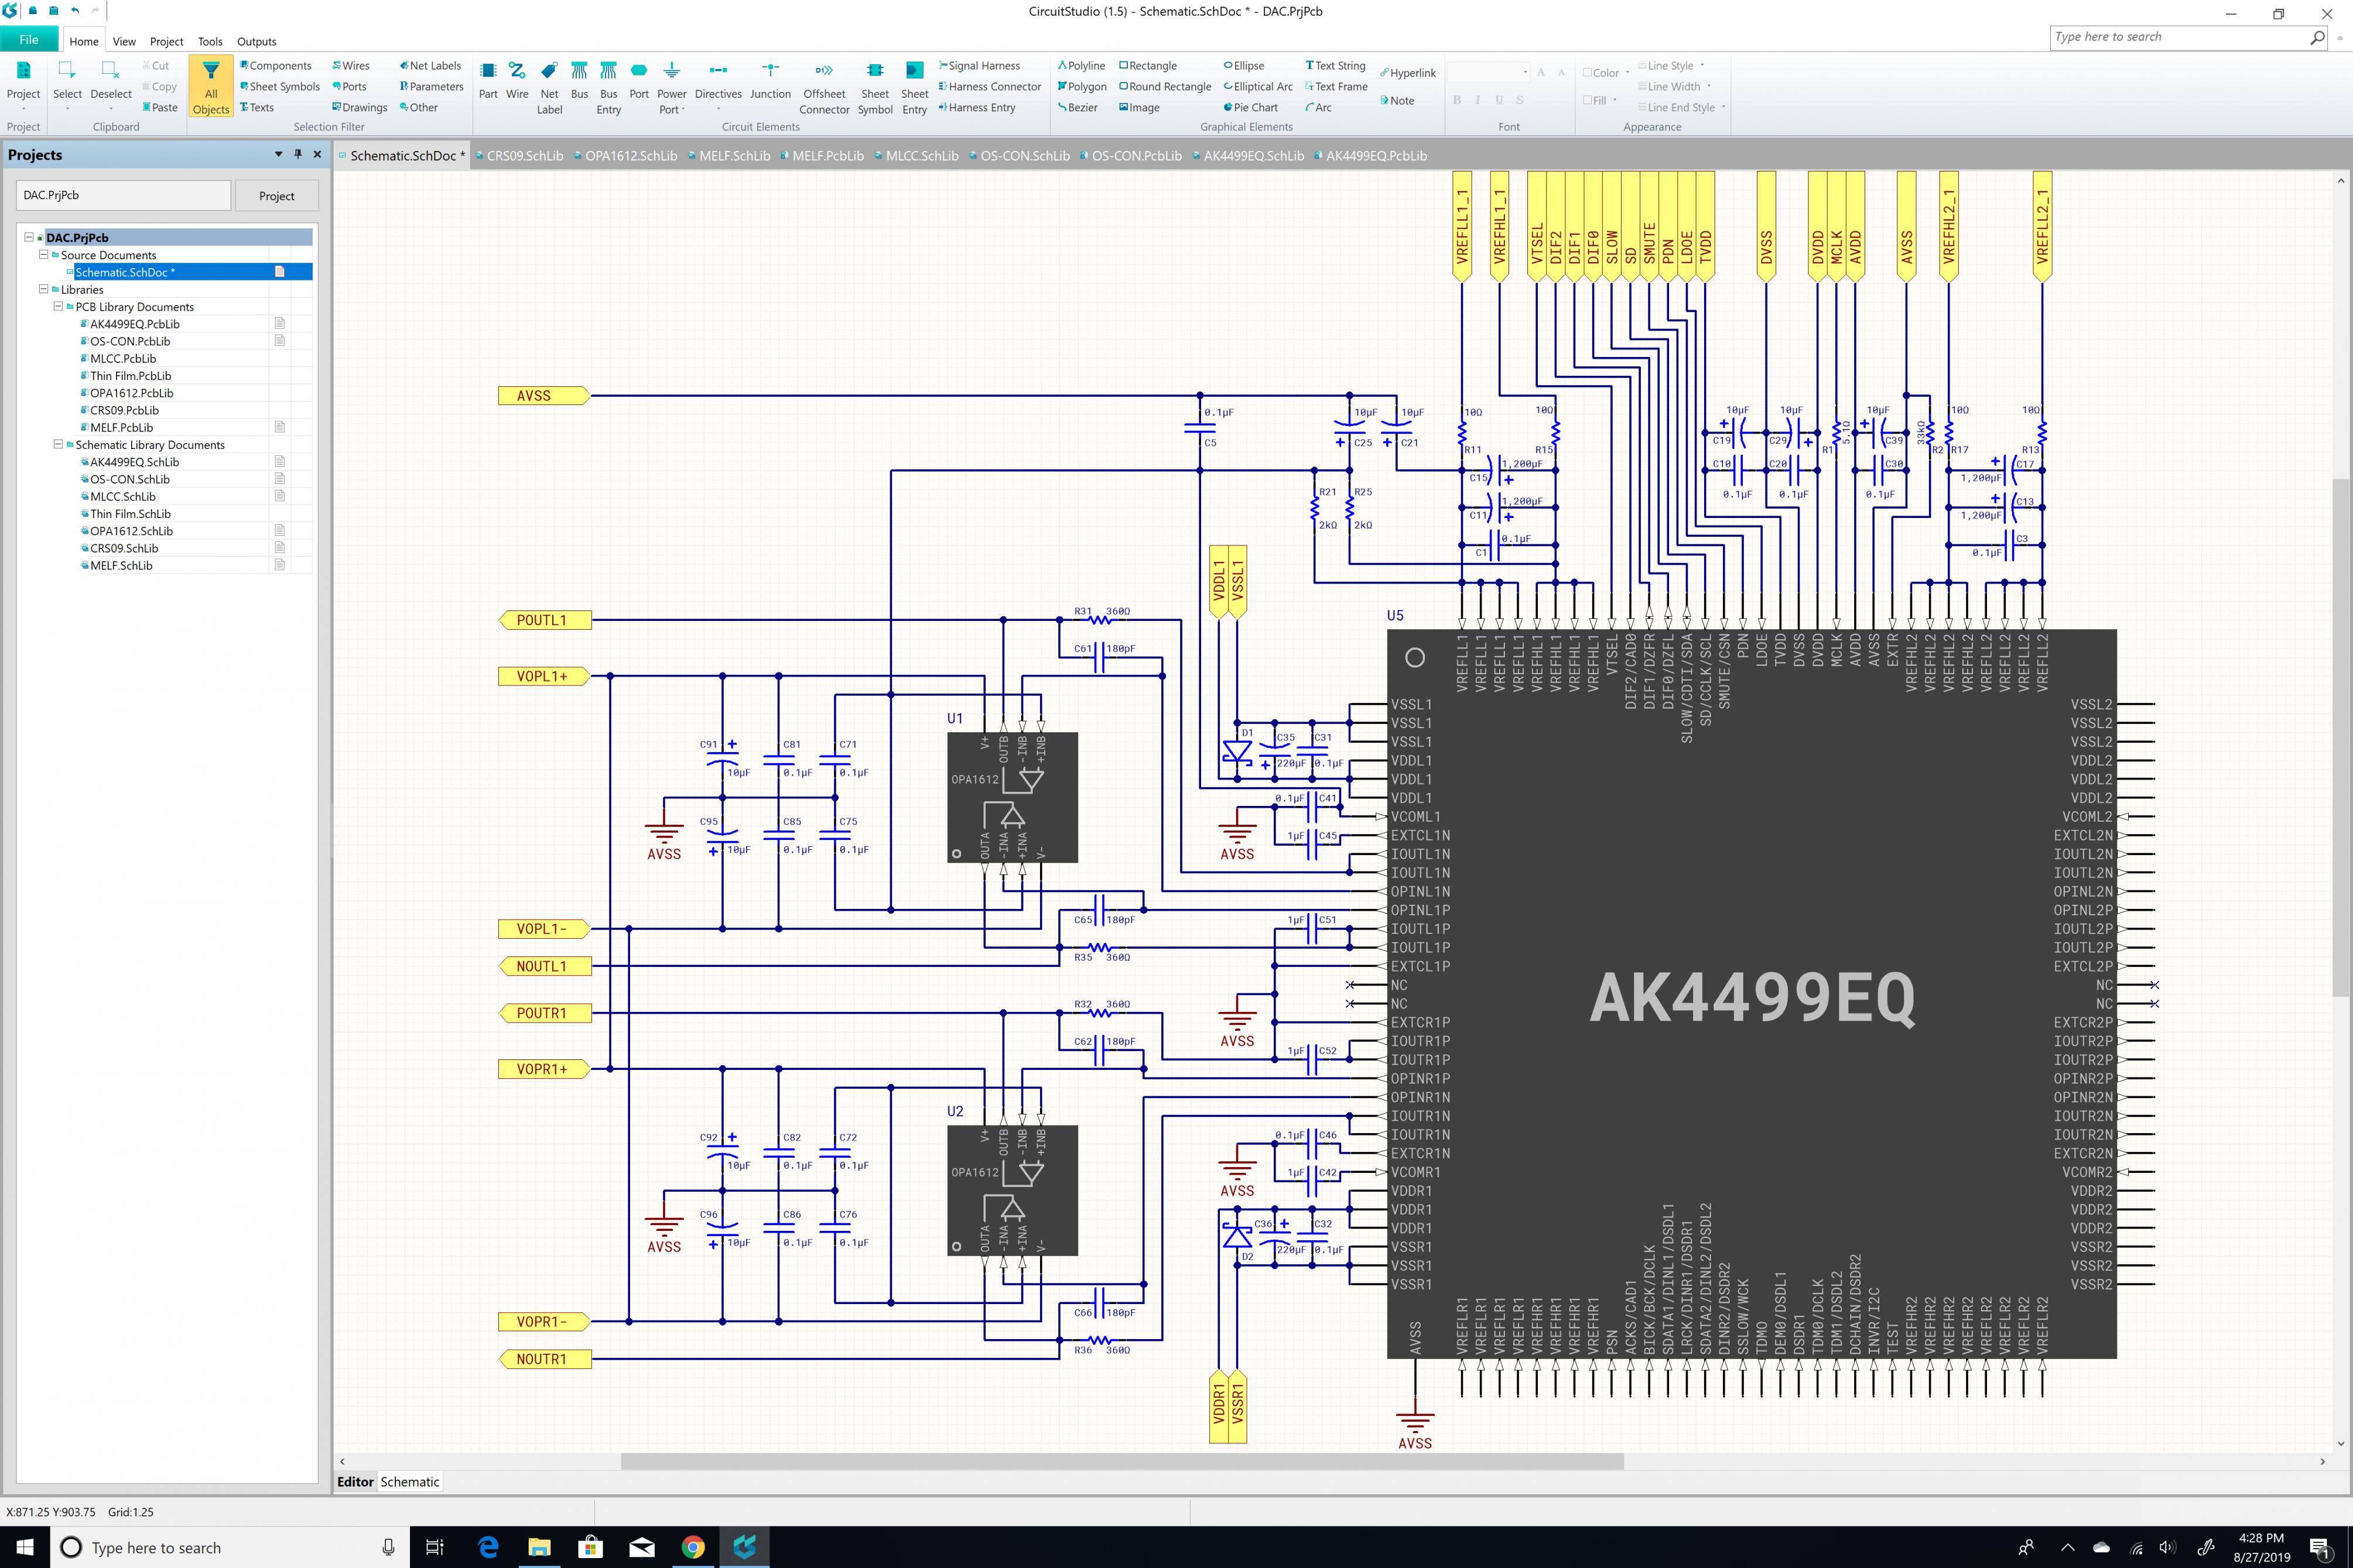
Task: Draw a Rectangle shape
Action: click(x=1147, y=66)
